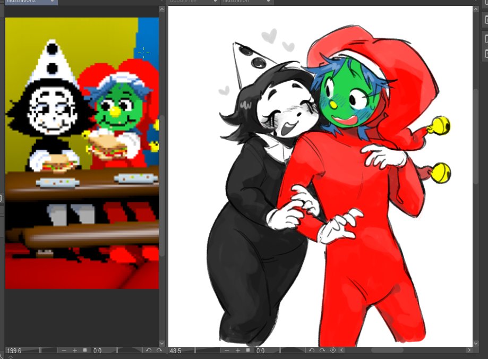This screenshot has width=488, height=359.
Task: Rotate right illustration canvas clockwise
Action: 322,351
